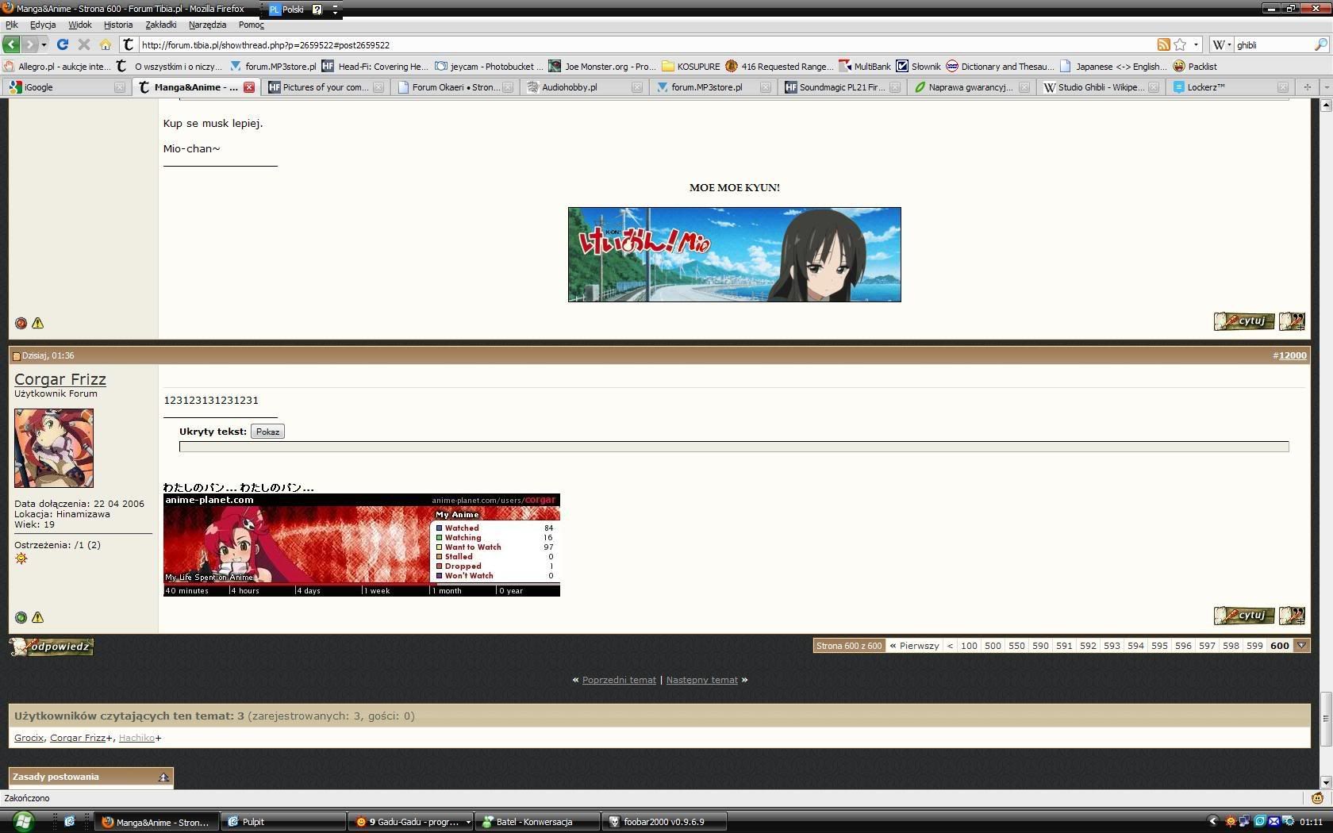
Task: Open the Historia menu
Action: [118, 25]
